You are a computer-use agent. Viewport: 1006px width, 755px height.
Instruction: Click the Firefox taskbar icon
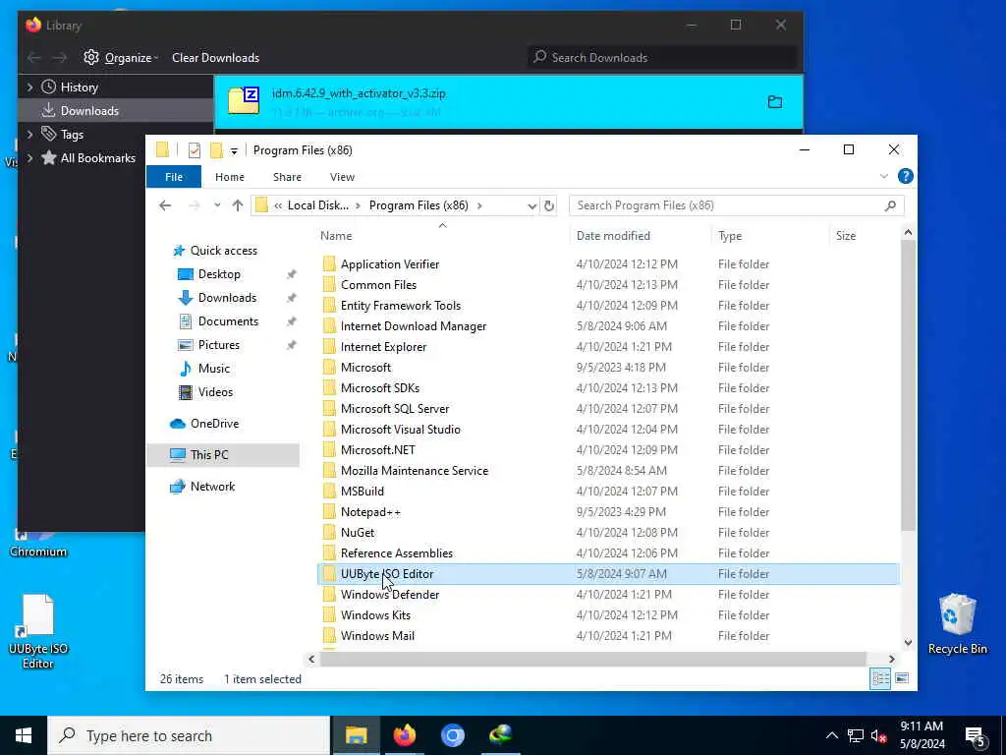click(404, 735)
